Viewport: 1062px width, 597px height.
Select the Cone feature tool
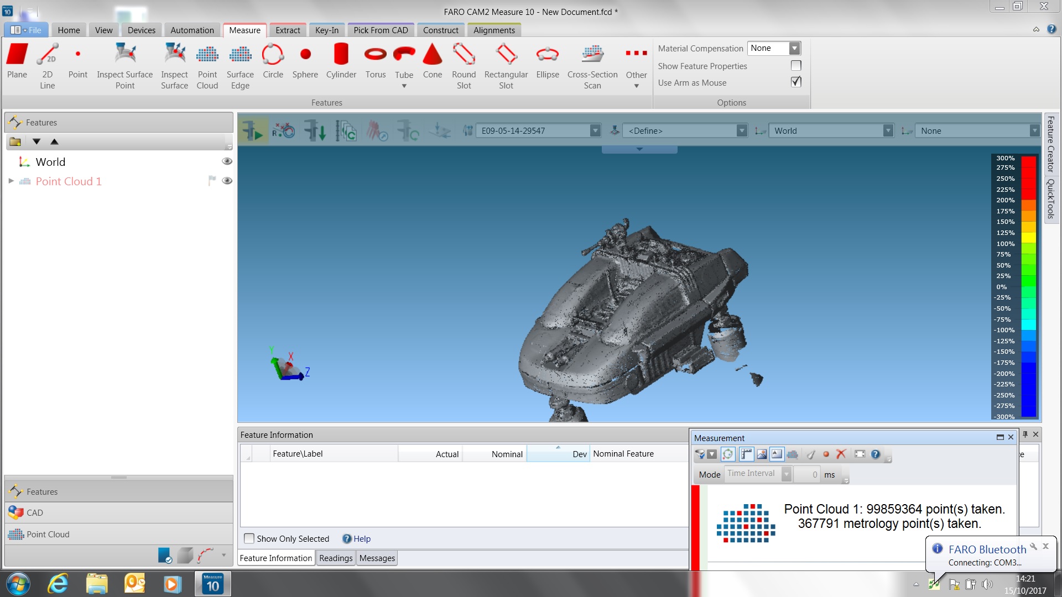click(x=433, y=62)
